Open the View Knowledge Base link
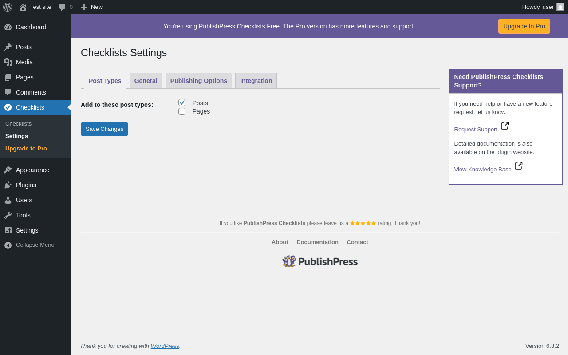Viewport: 568px width, 355px height. tap(483, 170)
